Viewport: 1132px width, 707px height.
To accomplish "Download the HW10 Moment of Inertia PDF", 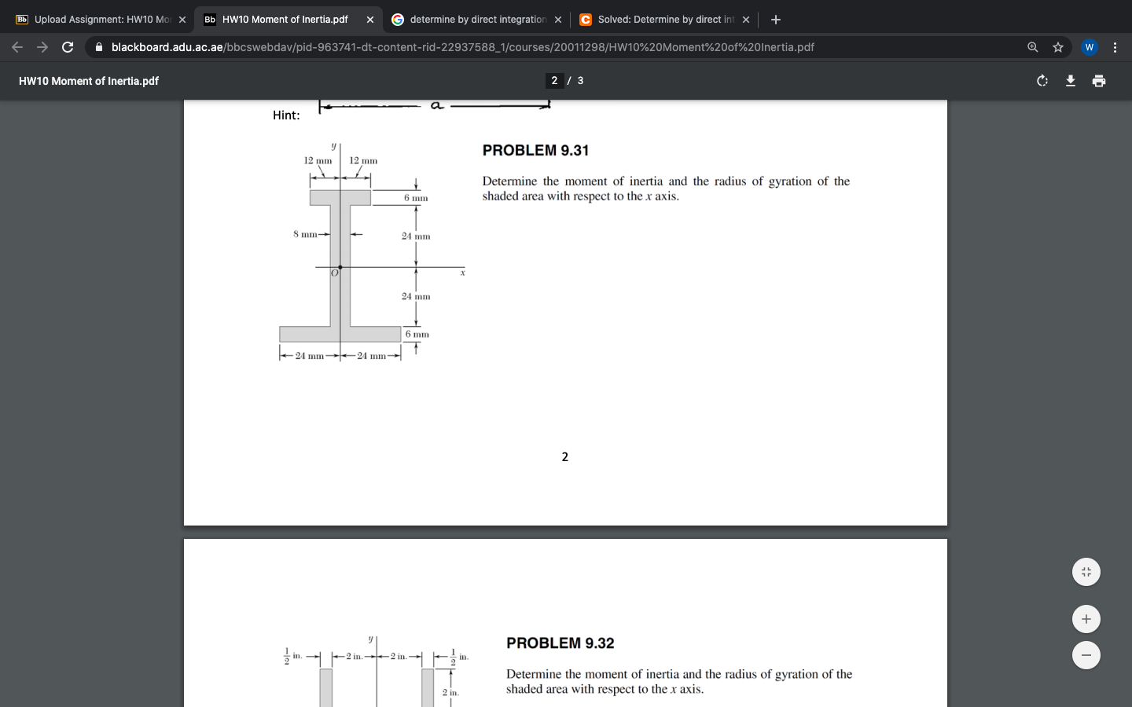I will pyautogui.click(x=1070, y=80).
